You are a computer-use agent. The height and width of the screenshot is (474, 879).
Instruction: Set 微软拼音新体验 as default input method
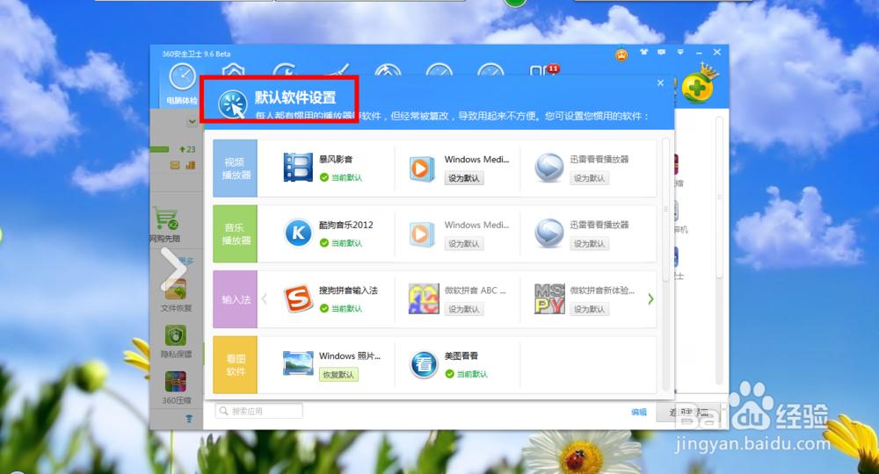pyautogui.click(x=589, y=309)
